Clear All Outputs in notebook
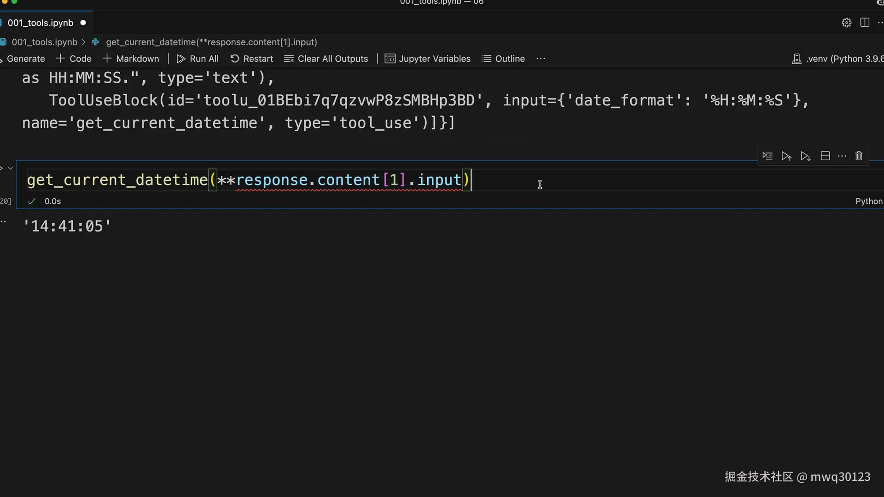This screenshot has width=884, height=497. click(x=326, y=58)
